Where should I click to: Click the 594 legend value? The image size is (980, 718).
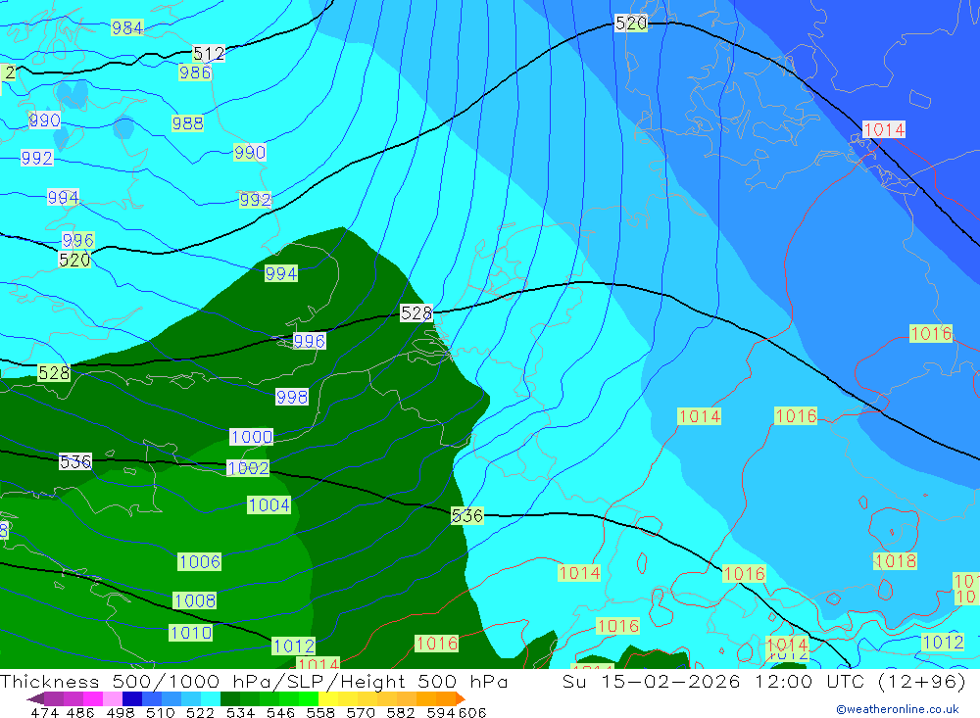(x=441, y=712)
